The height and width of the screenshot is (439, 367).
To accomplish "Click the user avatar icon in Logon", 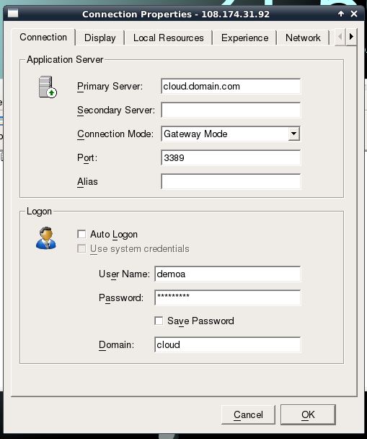I will pos(46,238).
